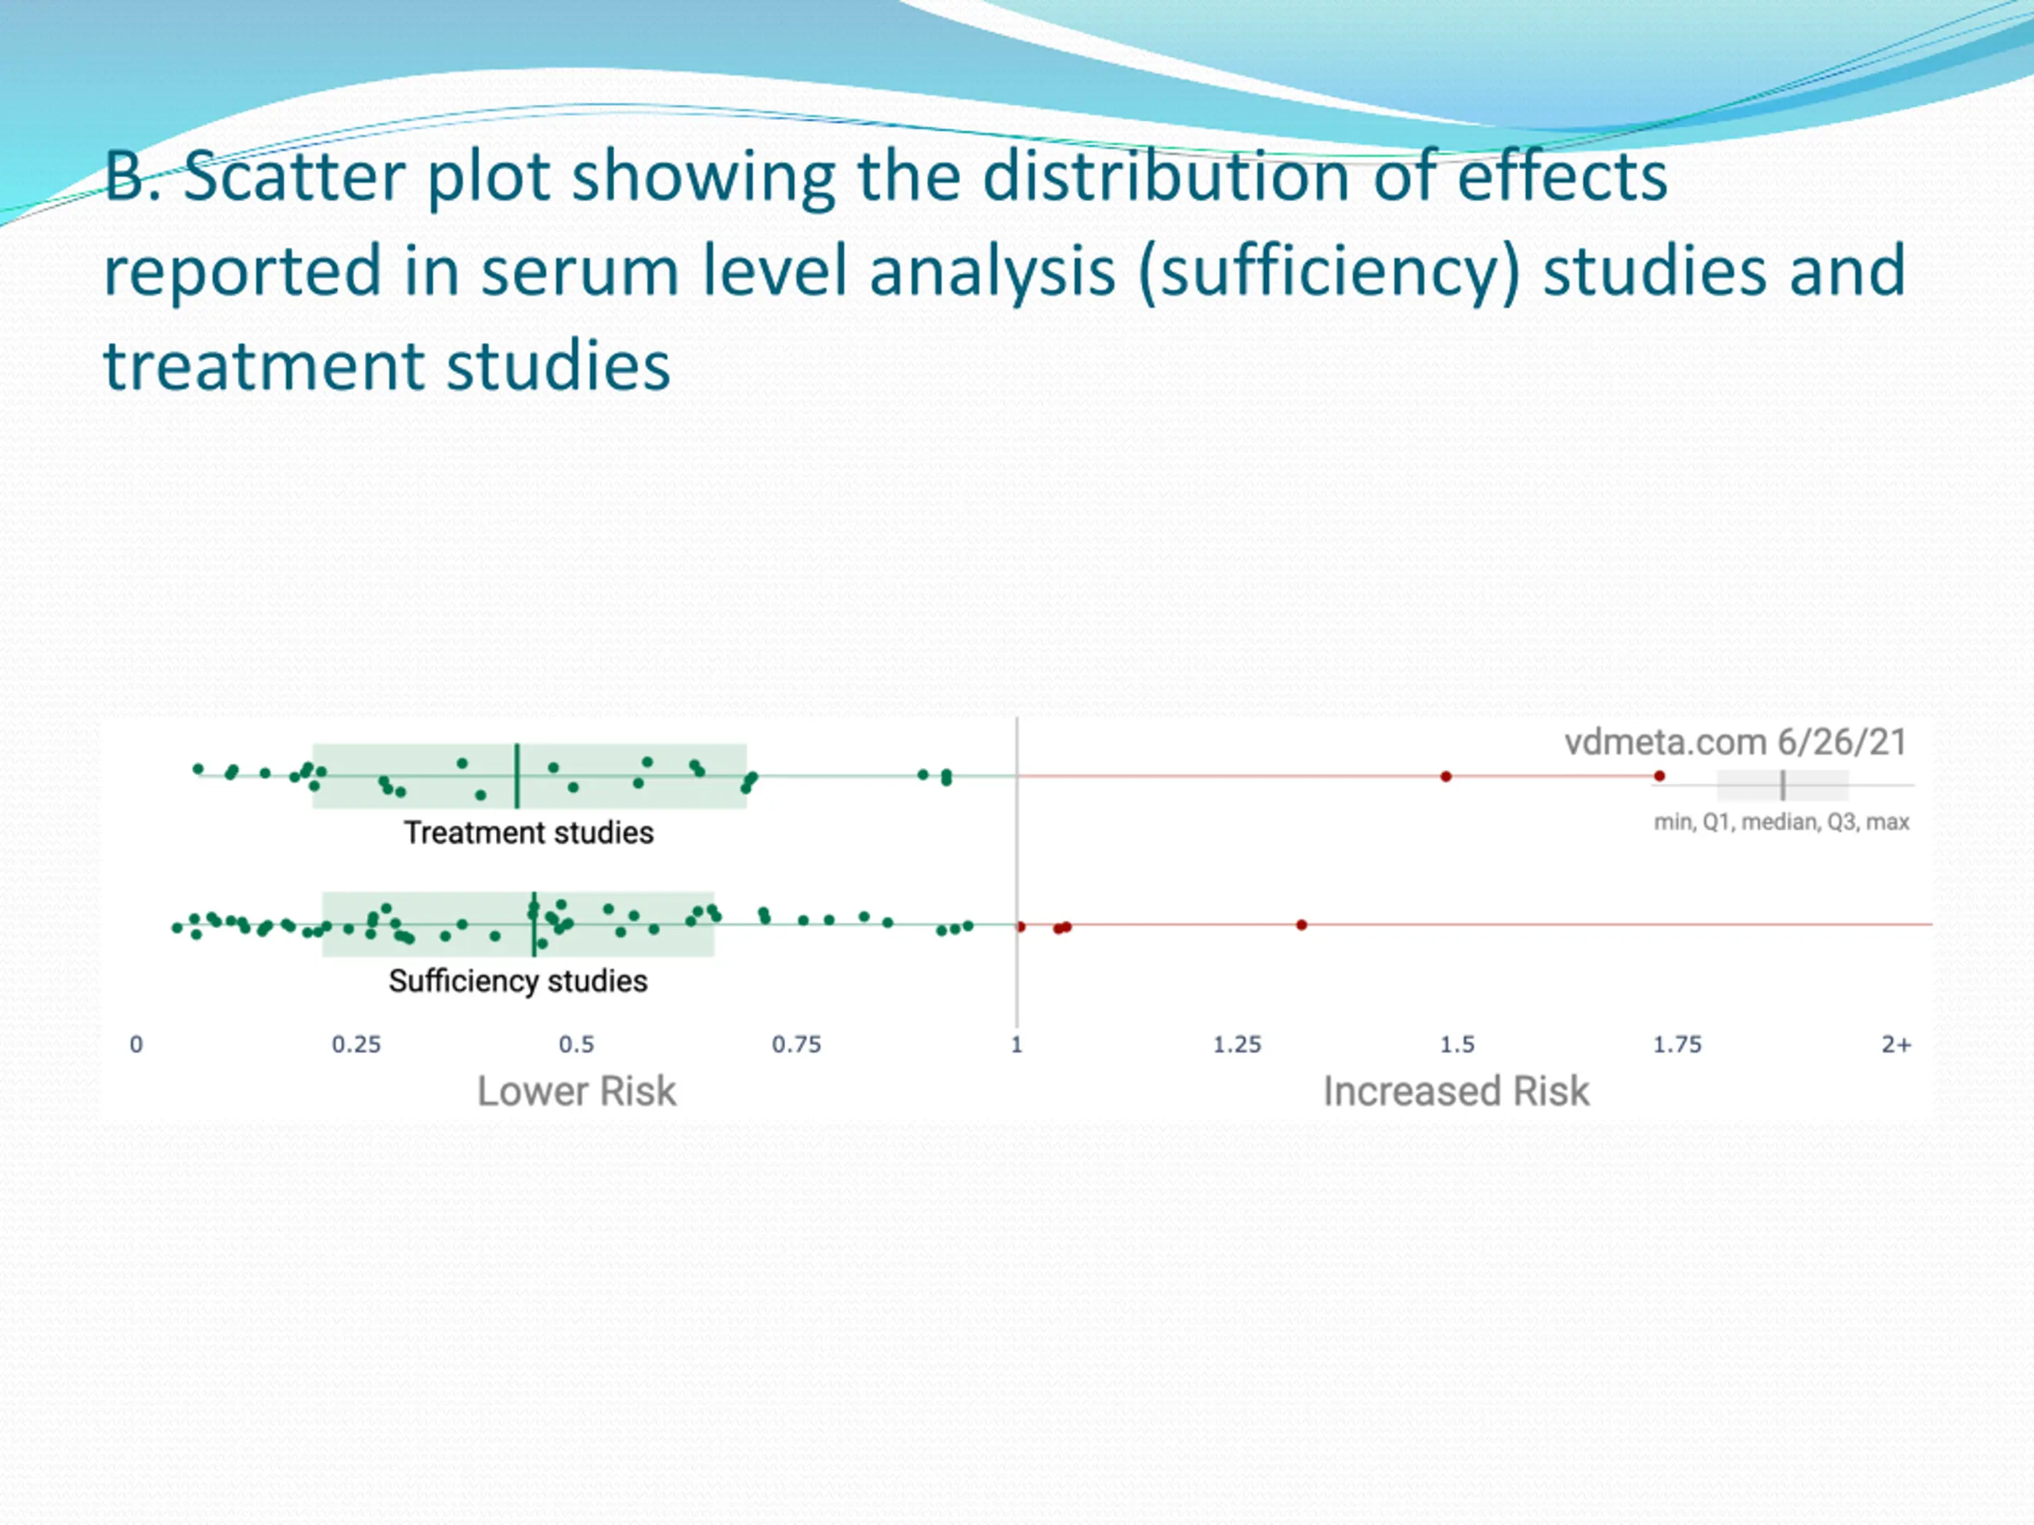Click the Increased Risk axis label
The height and width of the screenshot is (1525, 2034).
1456,1092
